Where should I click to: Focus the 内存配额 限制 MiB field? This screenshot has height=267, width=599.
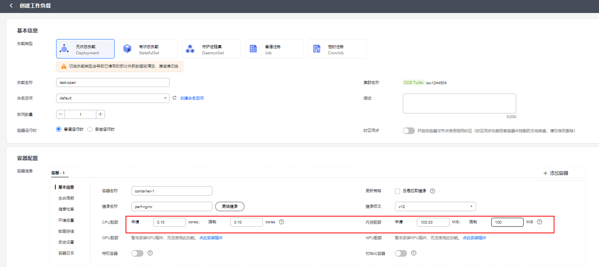point(507,222)
